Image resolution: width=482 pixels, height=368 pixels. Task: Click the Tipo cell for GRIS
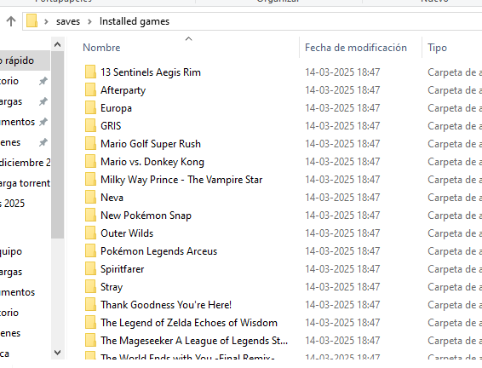[x=455, y=126]
